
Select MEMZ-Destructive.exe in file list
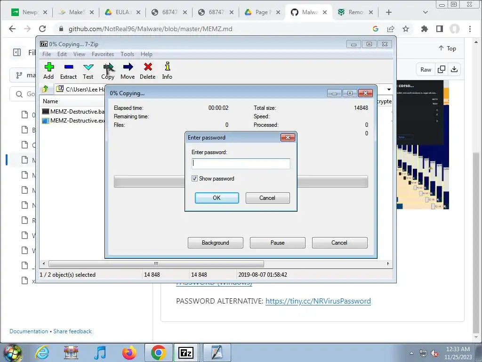73,121
